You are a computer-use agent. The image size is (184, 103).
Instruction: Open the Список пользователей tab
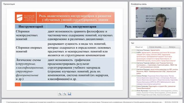[x=155, y=47]
